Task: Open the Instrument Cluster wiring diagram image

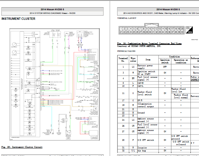Action: [x=55, y=84]
